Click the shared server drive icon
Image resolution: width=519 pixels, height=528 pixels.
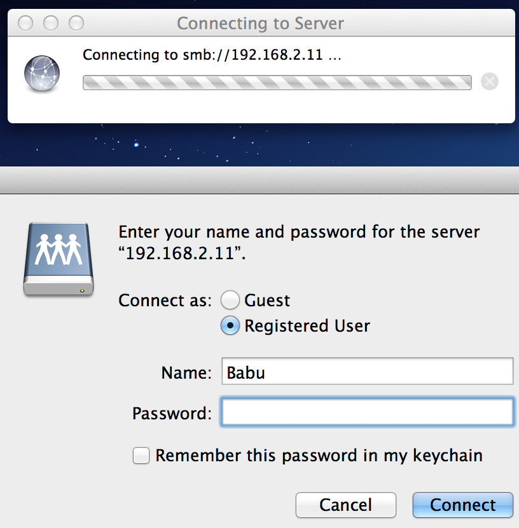point(59,259)
